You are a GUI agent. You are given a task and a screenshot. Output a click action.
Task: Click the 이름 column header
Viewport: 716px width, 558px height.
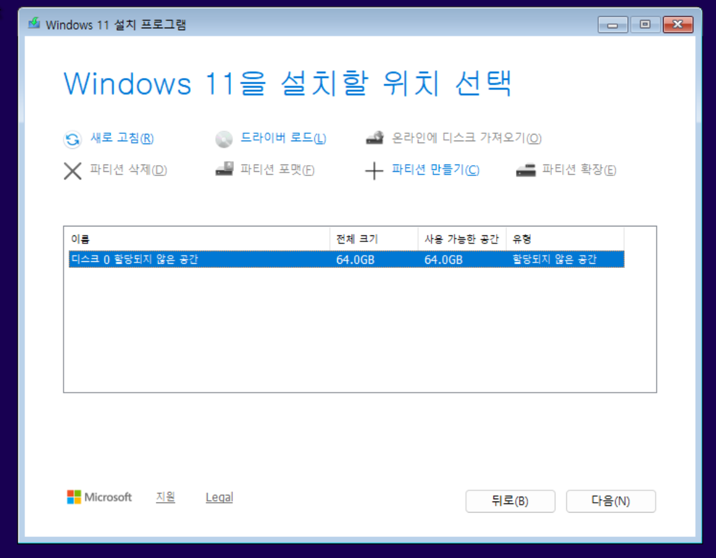point(199,239)
